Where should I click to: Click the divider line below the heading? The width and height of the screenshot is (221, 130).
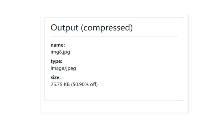click(x=114, y=37)
